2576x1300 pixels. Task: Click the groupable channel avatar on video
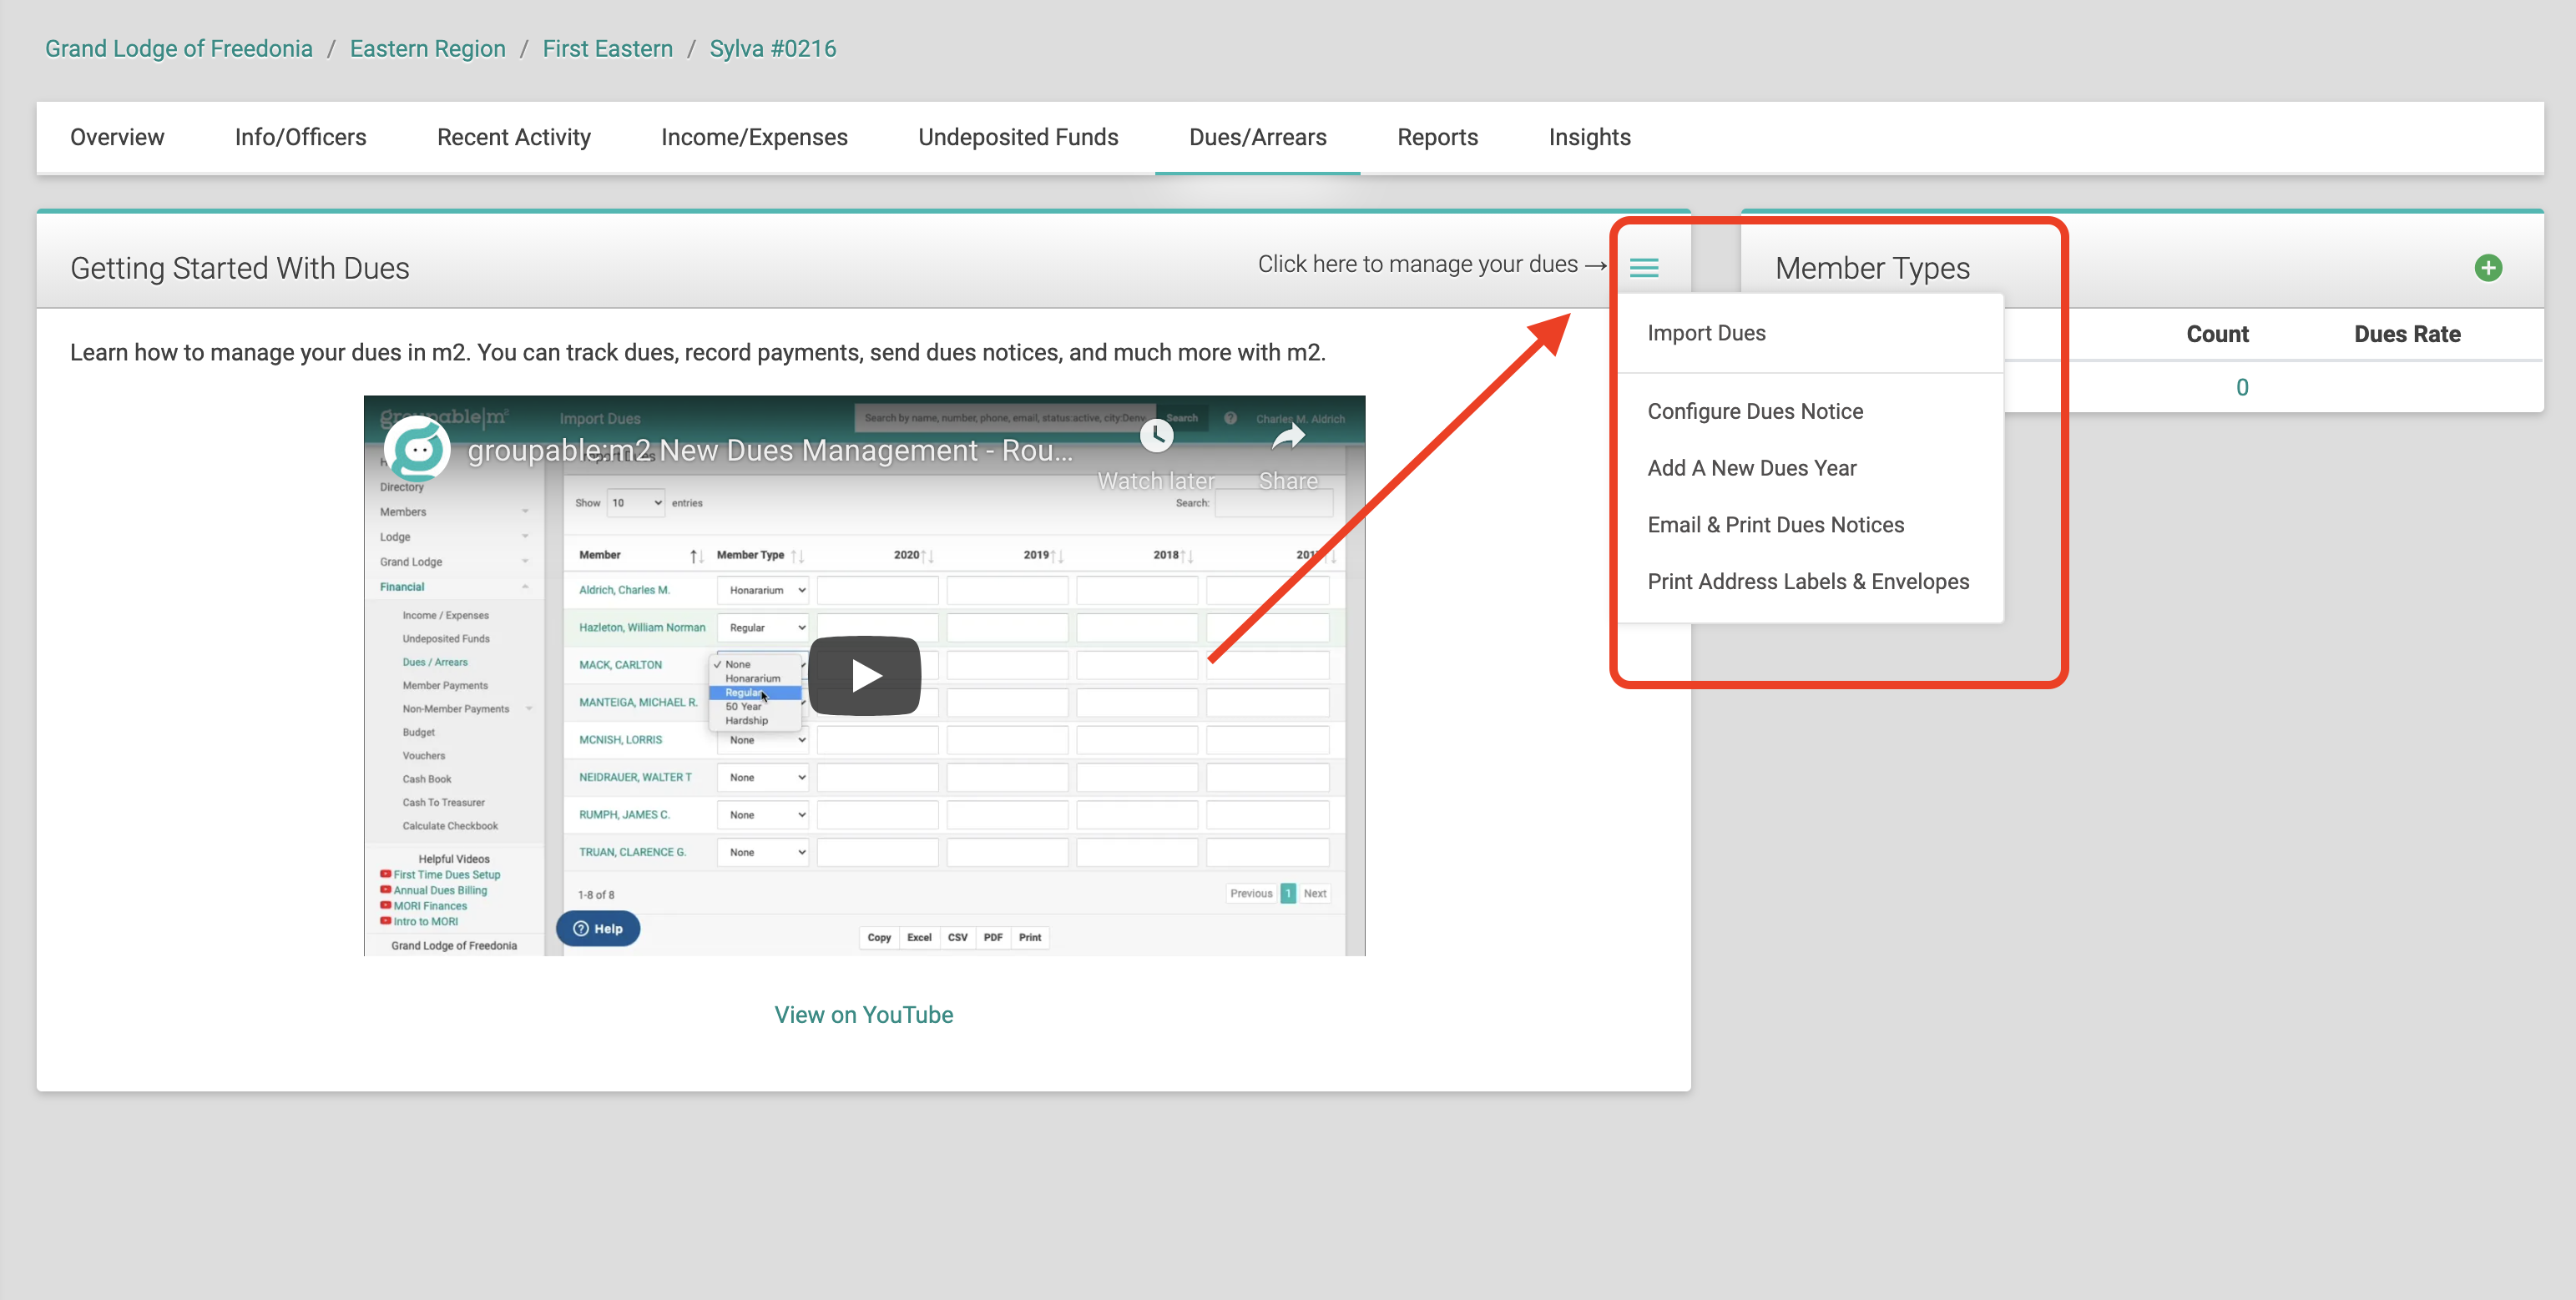(x=417, y=450)
